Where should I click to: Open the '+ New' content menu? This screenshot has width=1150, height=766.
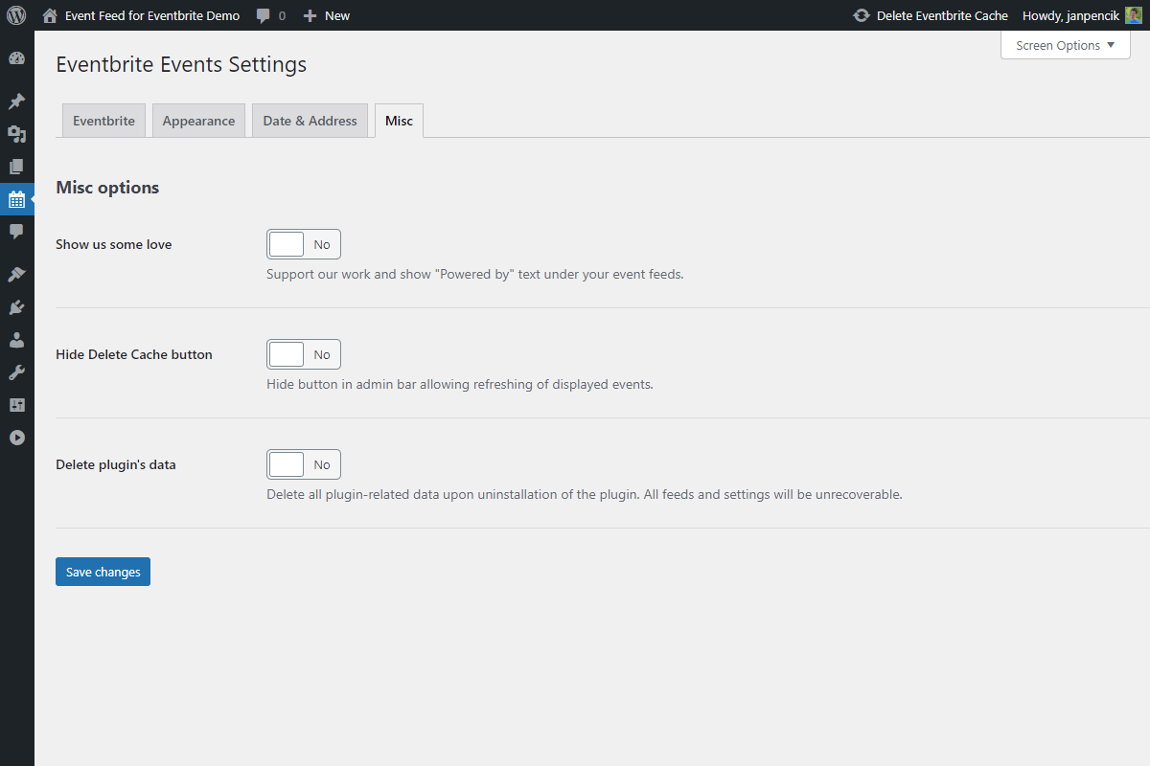pos(327,15)
